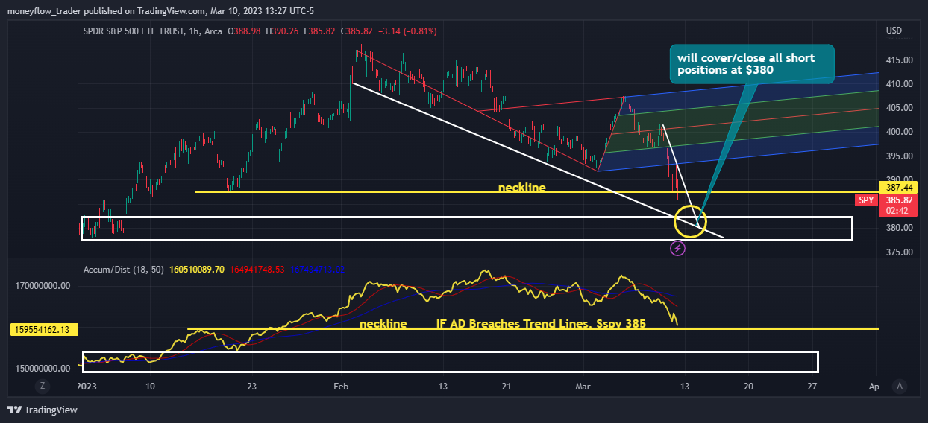Click the 400.00 price axis label

(899, 132)
